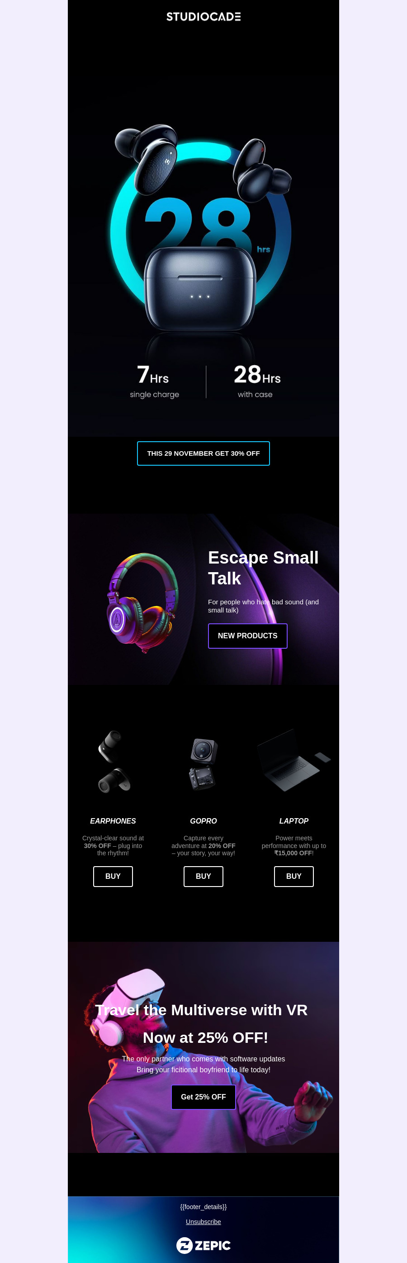Image resolution: width=407 pixels, height=1263 pixels.
Task: Open the NEW PRODUCTS button
Action: coord(247,636)
